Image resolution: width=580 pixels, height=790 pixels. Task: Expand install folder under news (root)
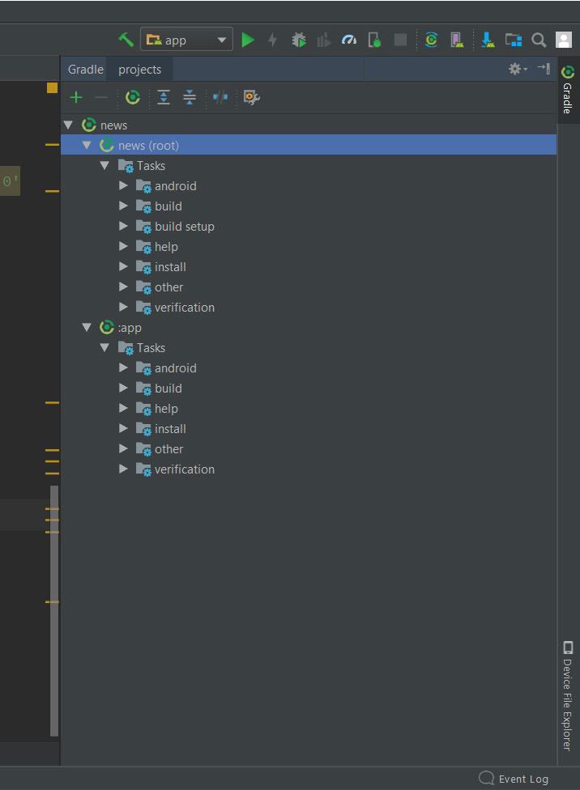coord(123,266)
